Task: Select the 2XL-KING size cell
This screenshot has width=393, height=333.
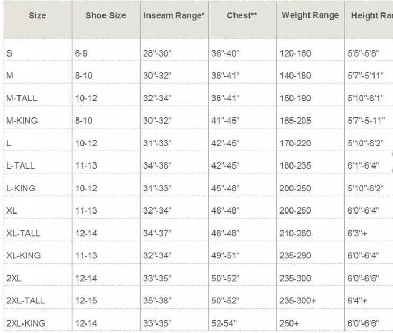Action: (26, 323)
